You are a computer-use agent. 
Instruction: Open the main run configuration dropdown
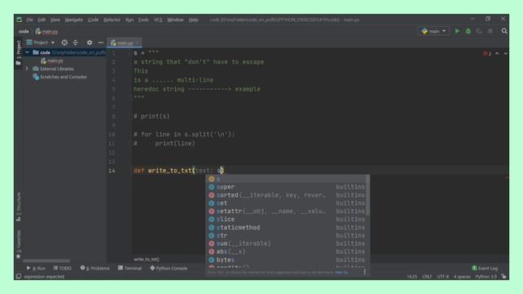[x=433, y=31]
